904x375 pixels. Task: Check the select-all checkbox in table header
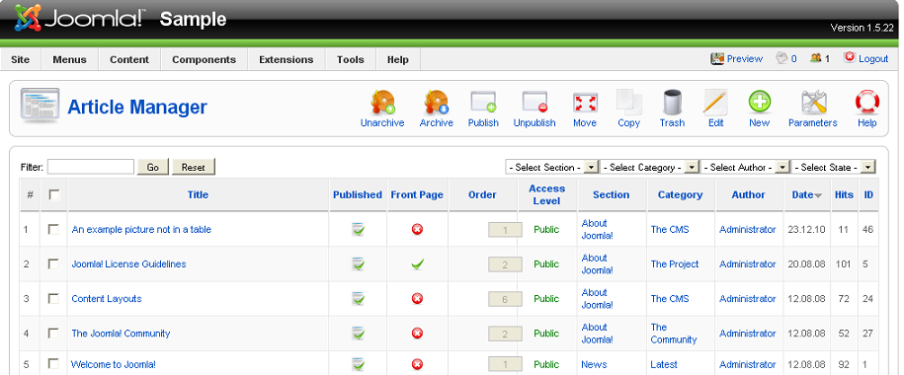point(54,194)
